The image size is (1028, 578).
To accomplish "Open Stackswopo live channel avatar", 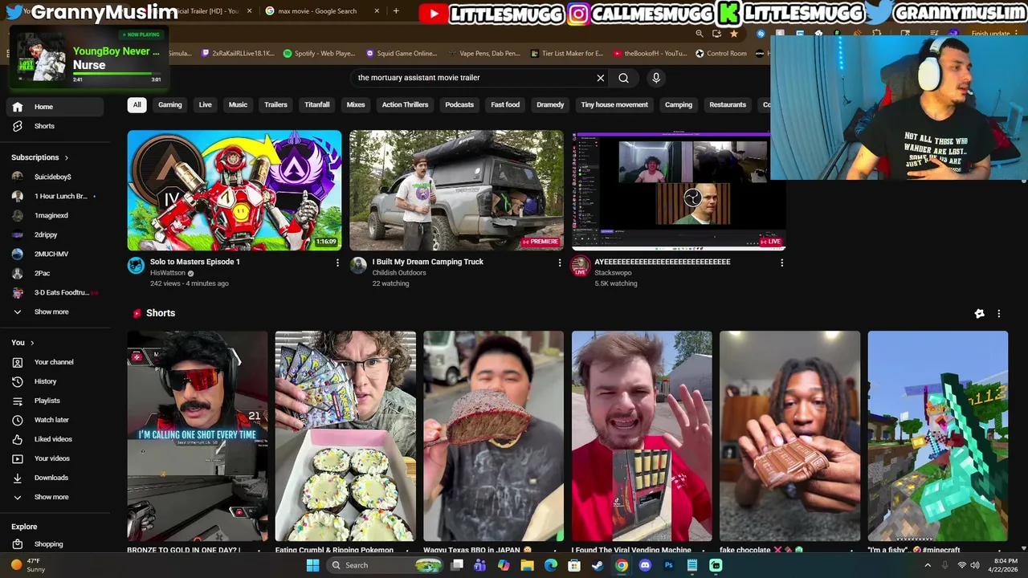I will click(x=580, y=266).
